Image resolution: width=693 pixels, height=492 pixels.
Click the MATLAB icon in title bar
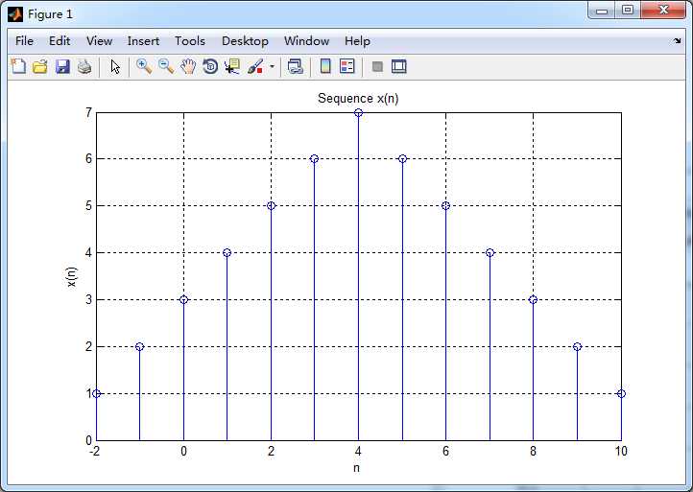pyautogui.click(x=15, y=14)
